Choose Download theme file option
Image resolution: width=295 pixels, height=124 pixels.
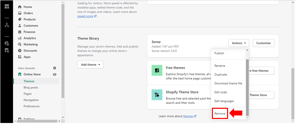(228, 83)
